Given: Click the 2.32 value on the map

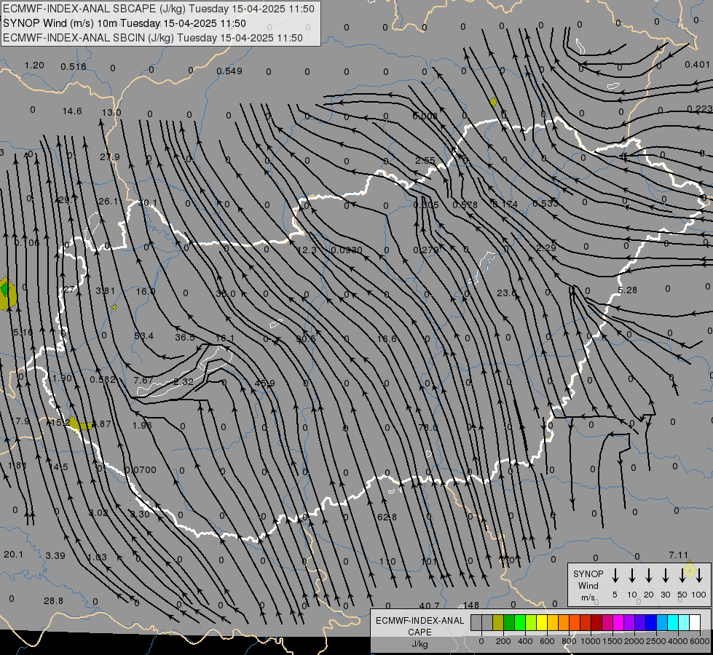Looking at the screenshot, I should [x=184, y=381].
